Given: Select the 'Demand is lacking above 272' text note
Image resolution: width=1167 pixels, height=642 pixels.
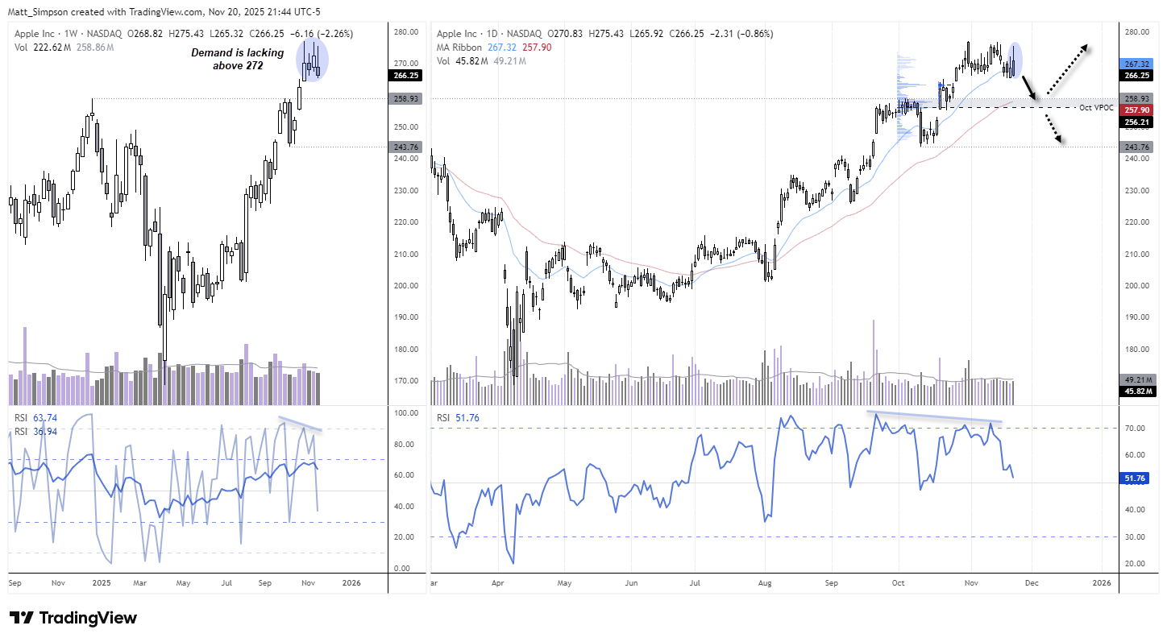Looking at the screenshot, I should (237, 59).
